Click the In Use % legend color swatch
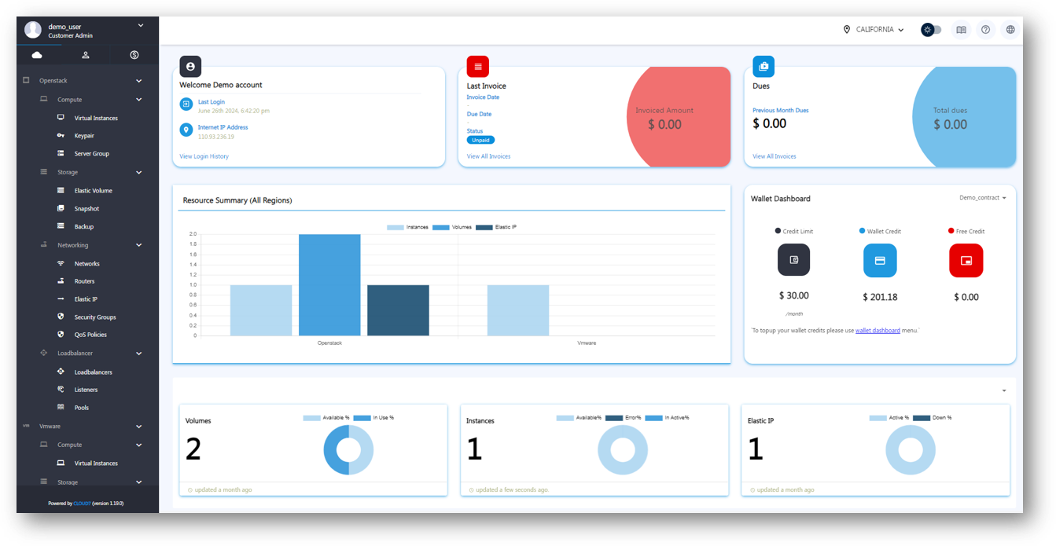 tap(362, 418)
